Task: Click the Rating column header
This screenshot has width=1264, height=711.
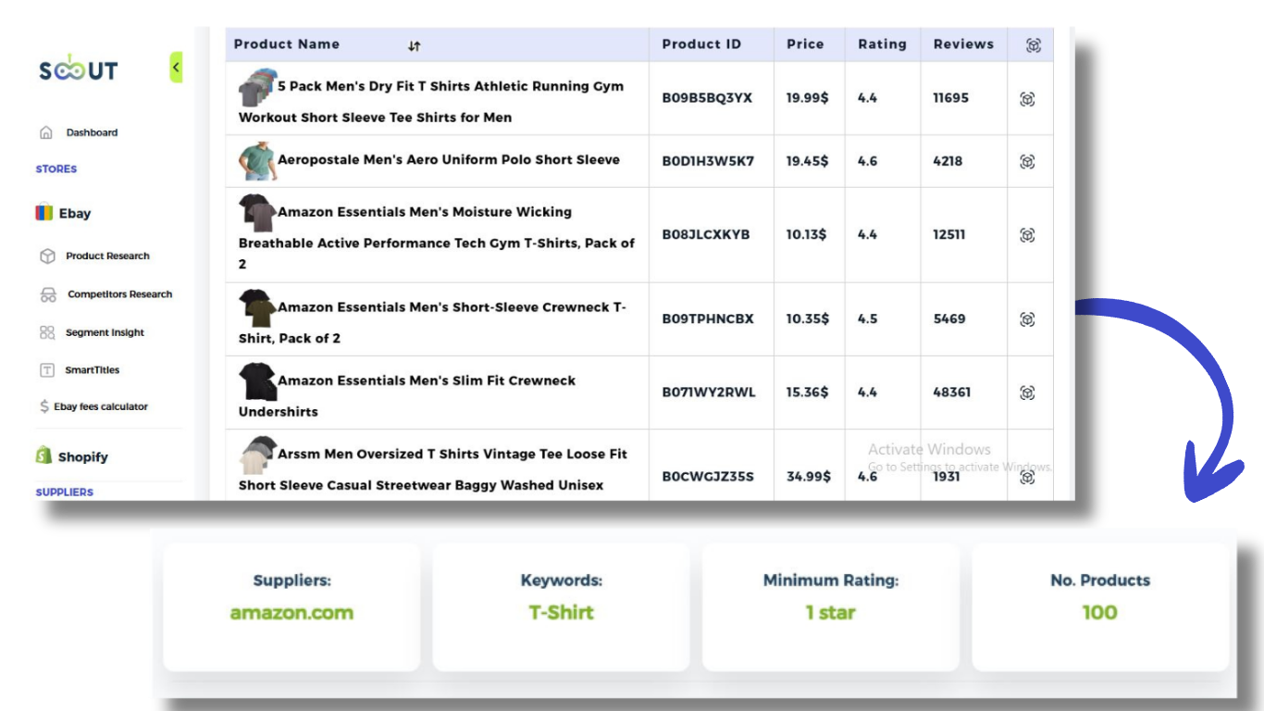Action: [882, 44]
